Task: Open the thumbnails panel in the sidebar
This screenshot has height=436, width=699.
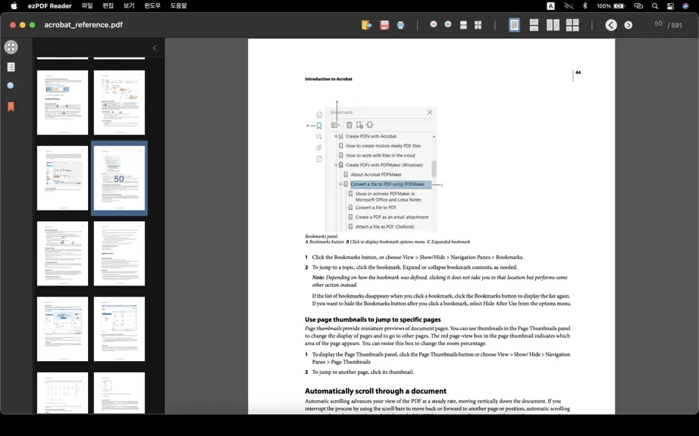Action: [11, 47]
